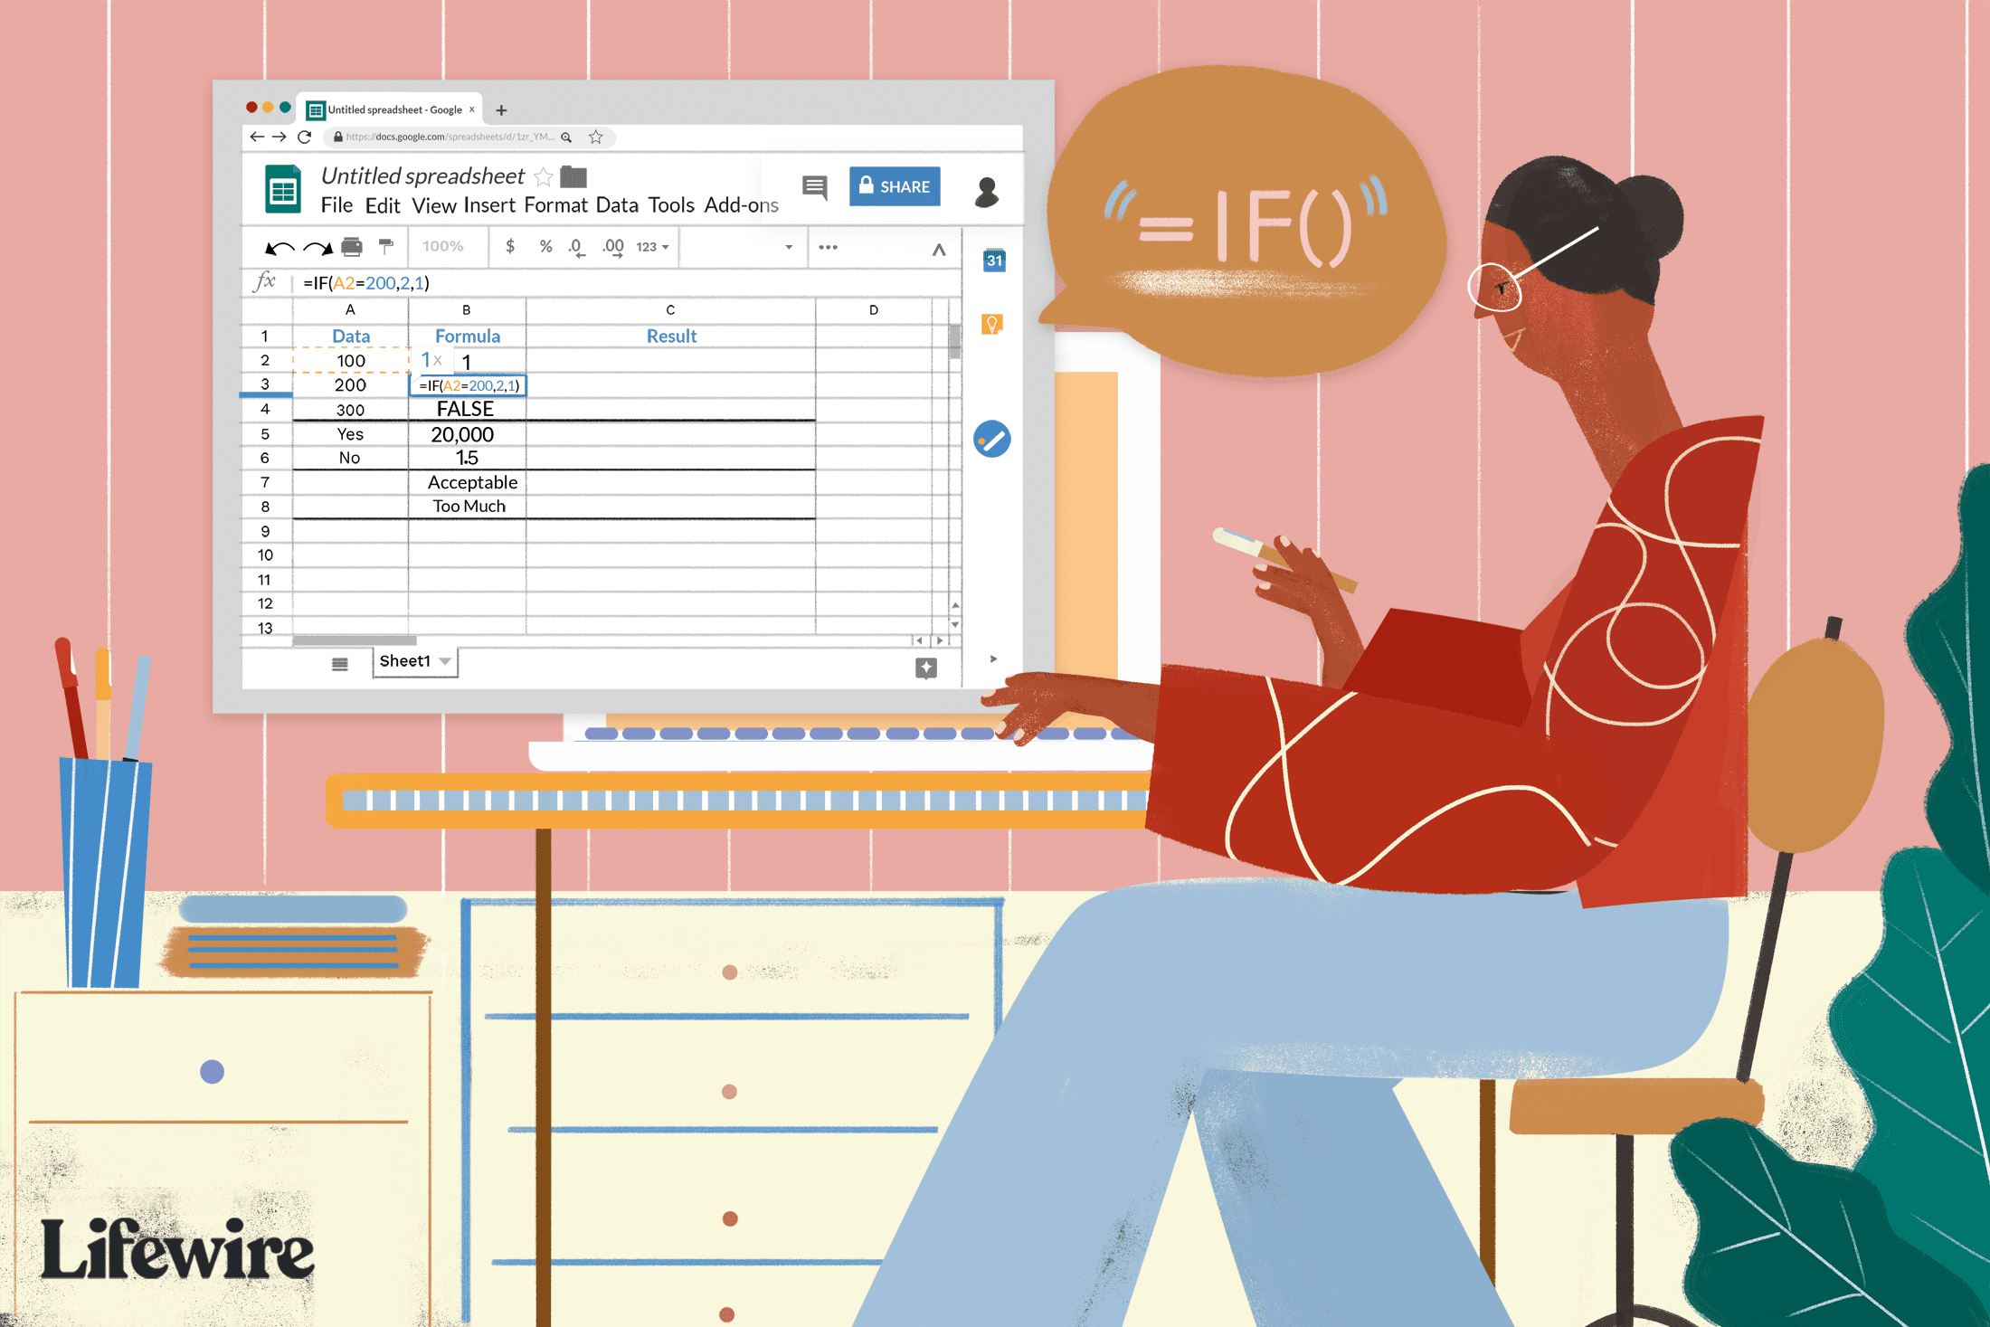Click increase decimal places icon

pos(613,248)
